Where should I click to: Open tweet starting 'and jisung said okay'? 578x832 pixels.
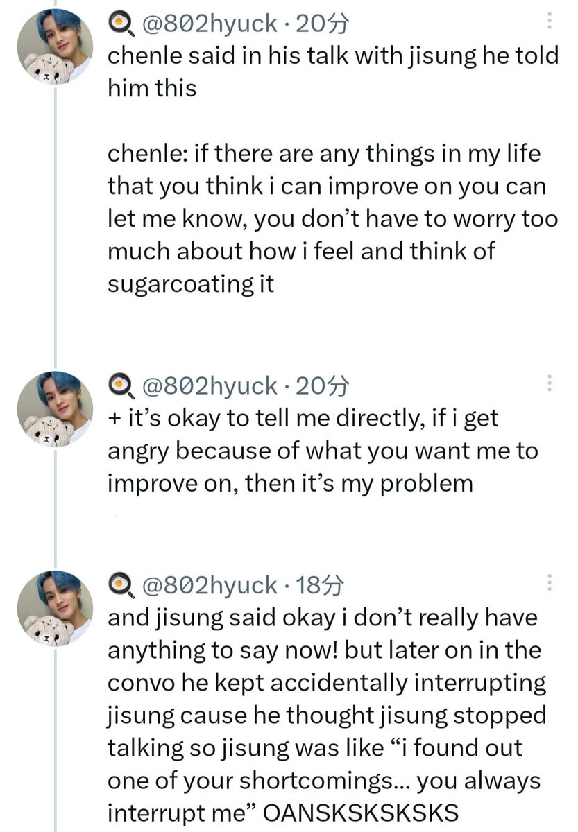(x=327, y=716)
